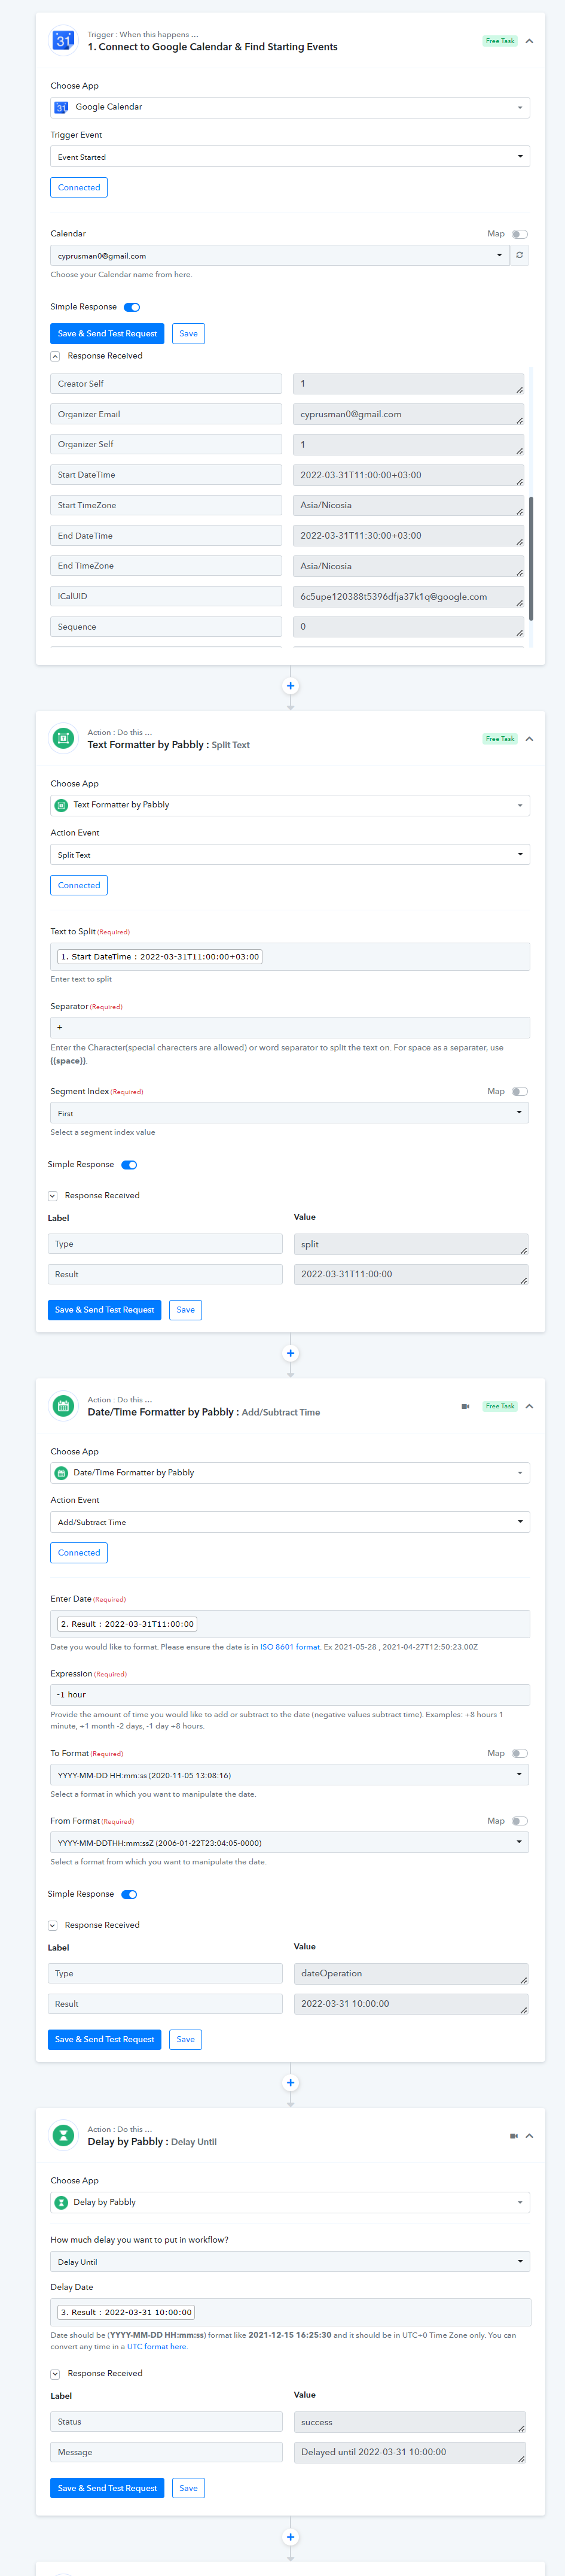This screenshot has width=565, height=2576.
Task: Click Save & Send Test Request in Text Formatter step
Action: point(105,1310)
